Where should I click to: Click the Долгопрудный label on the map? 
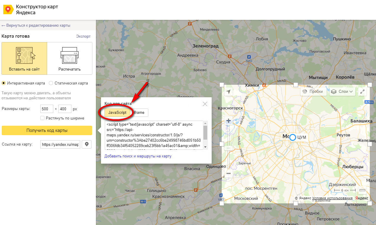click(x=270, y=69)
